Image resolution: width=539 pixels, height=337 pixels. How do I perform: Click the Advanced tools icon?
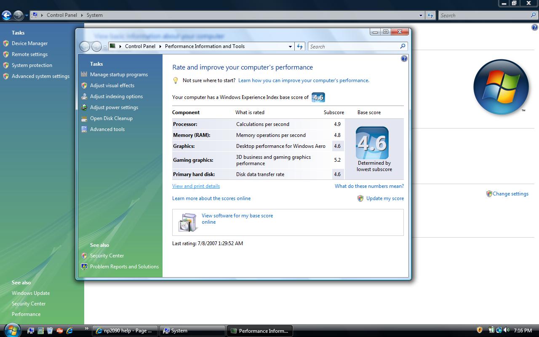[84, 129]
